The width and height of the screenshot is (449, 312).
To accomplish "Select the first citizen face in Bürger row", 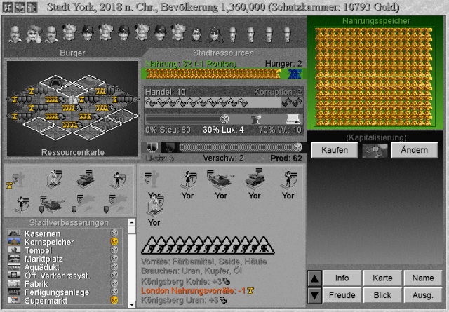I will point(15,34).
